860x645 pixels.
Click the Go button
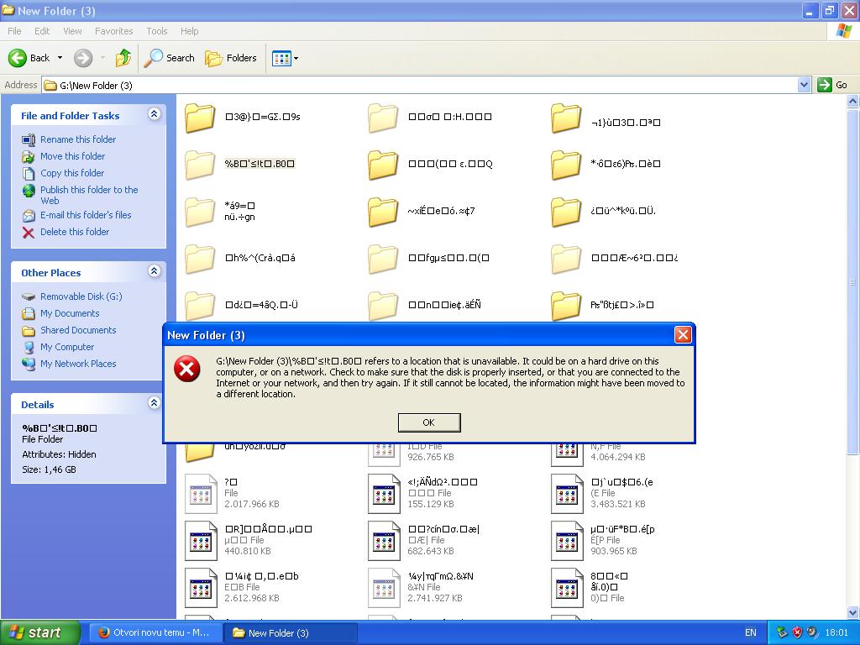pyautogui.click(x=832, y=85)
